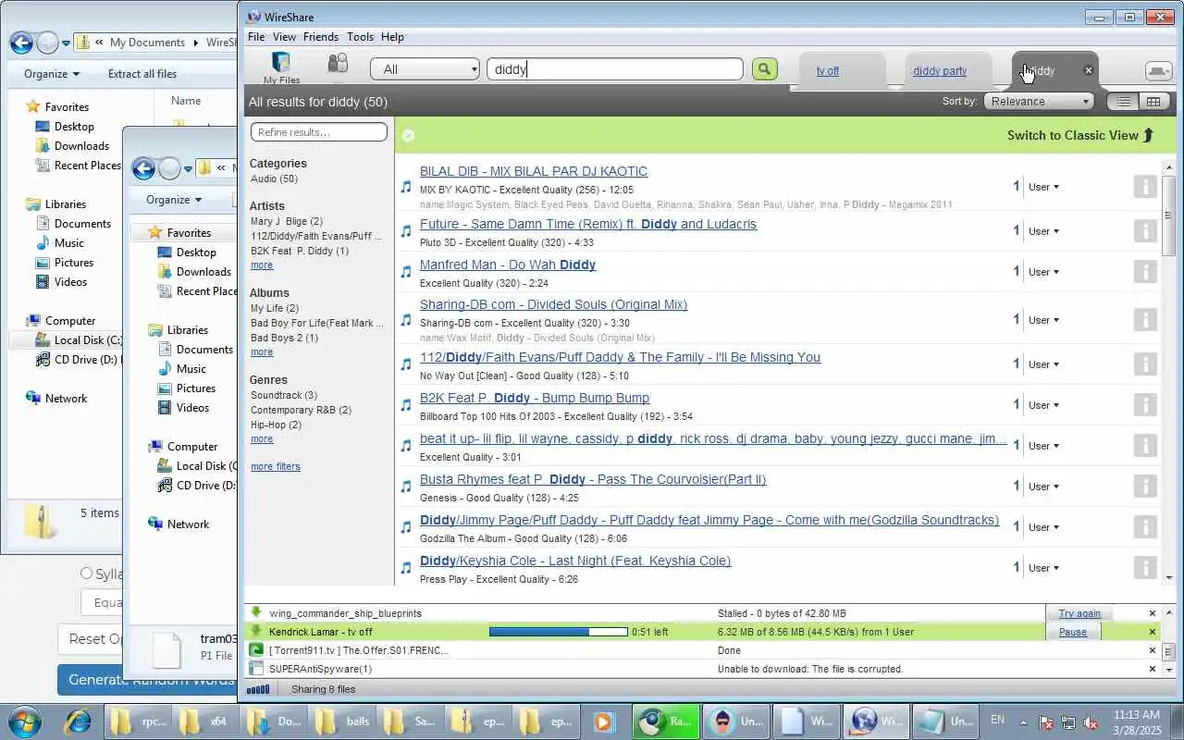
Task: Open Manfred Man - Do Wah Diddy result
Action: click(x=508, y=265)
